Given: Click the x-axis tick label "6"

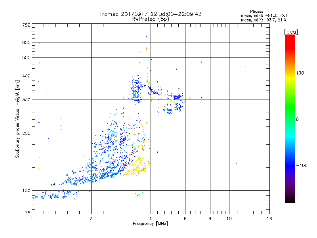Looking at the screenshot, I should tap(185, 219).
